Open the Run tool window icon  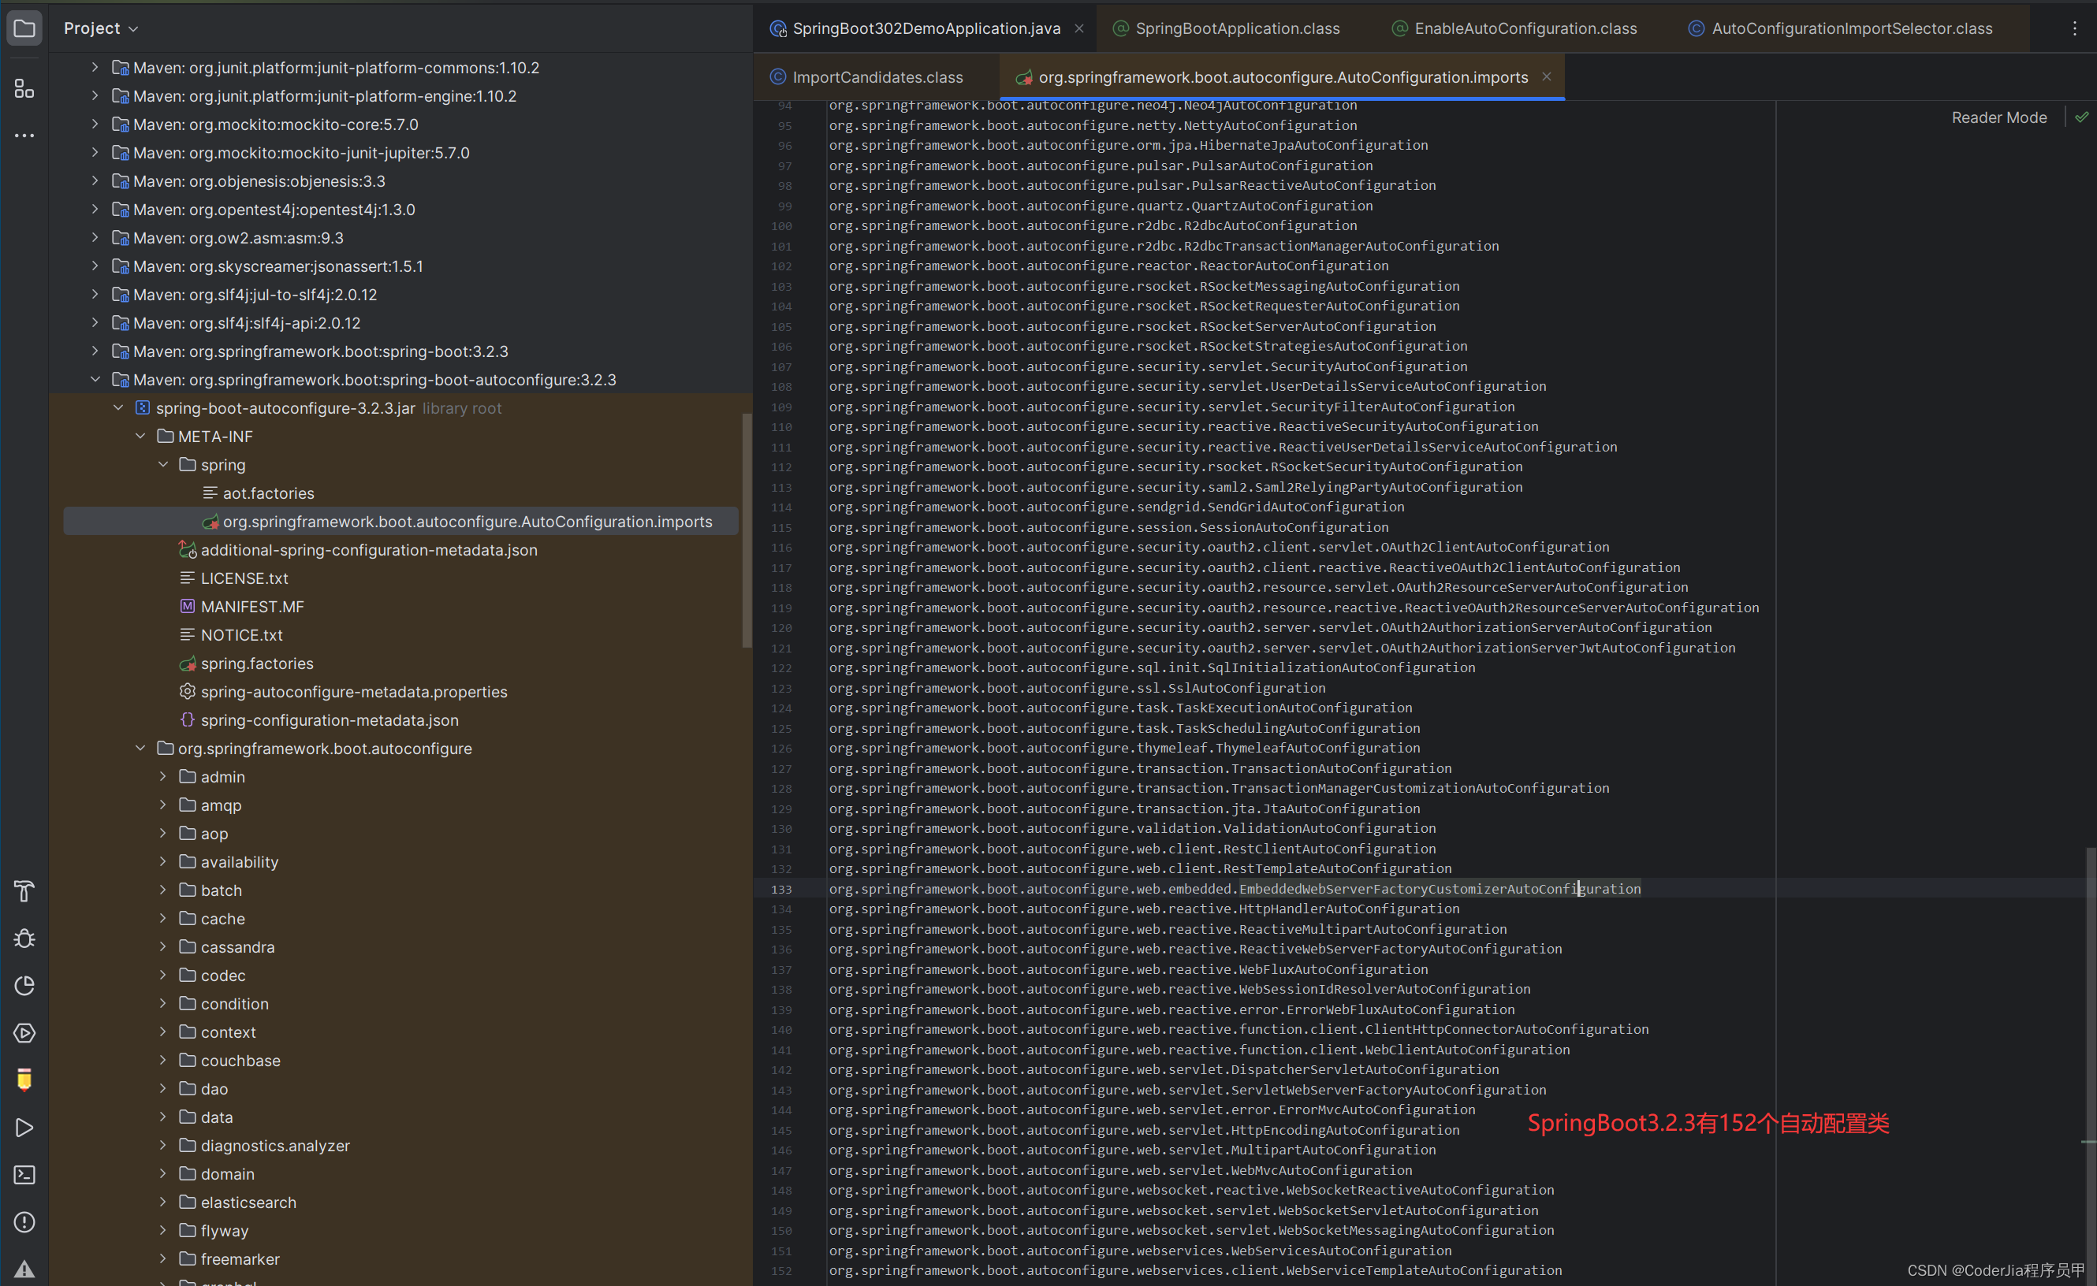[x=24, y=1127]
